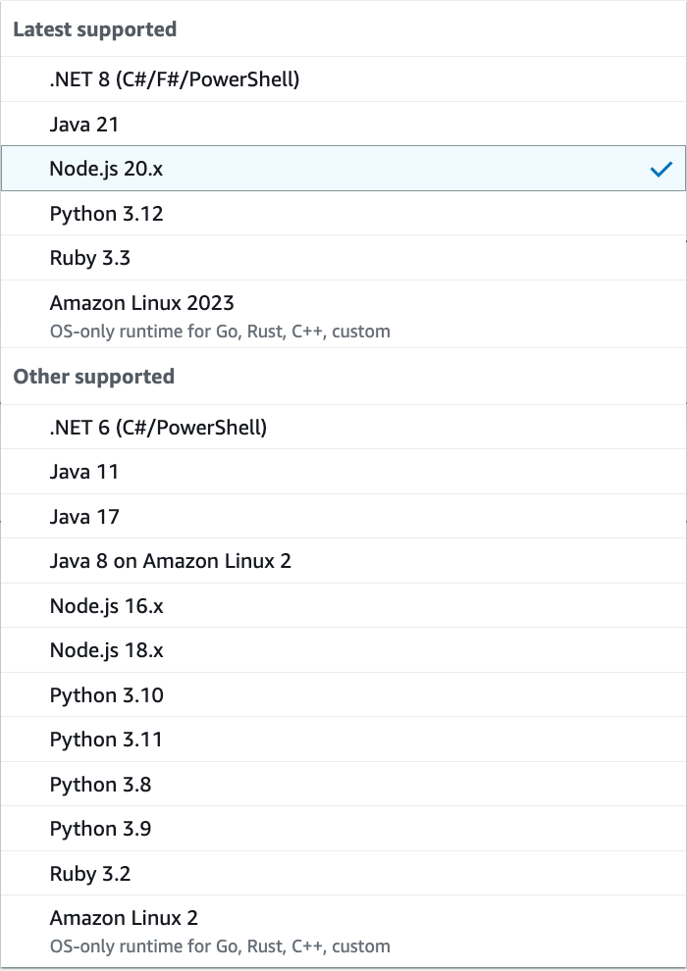The image size is (687, 971).
Task: Select .NET 6 (C#/PowerShell) runtime
Action: 343,427
